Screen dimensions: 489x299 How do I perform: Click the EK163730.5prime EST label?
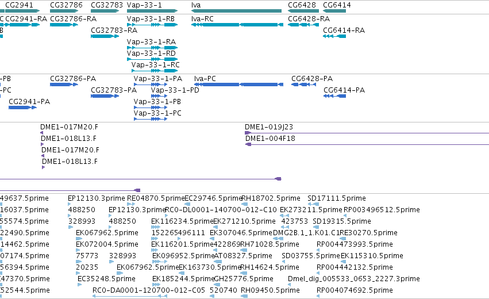coord(210,267)
